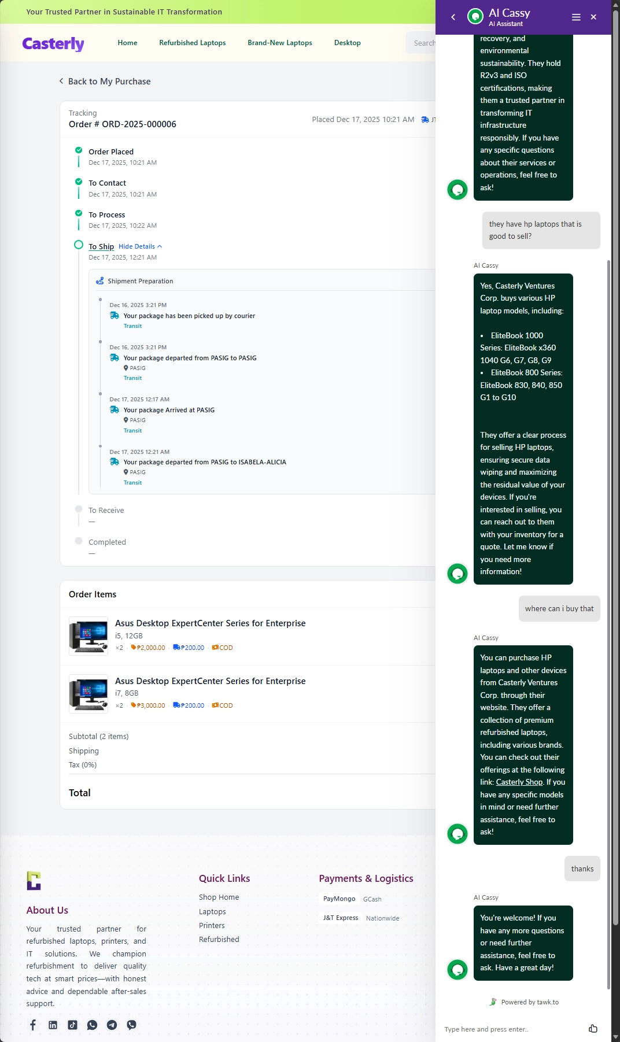The width and height of the screenshot is (620, 1042).
Task: Go back using the chat header arrow
Action: coord(453,17)
